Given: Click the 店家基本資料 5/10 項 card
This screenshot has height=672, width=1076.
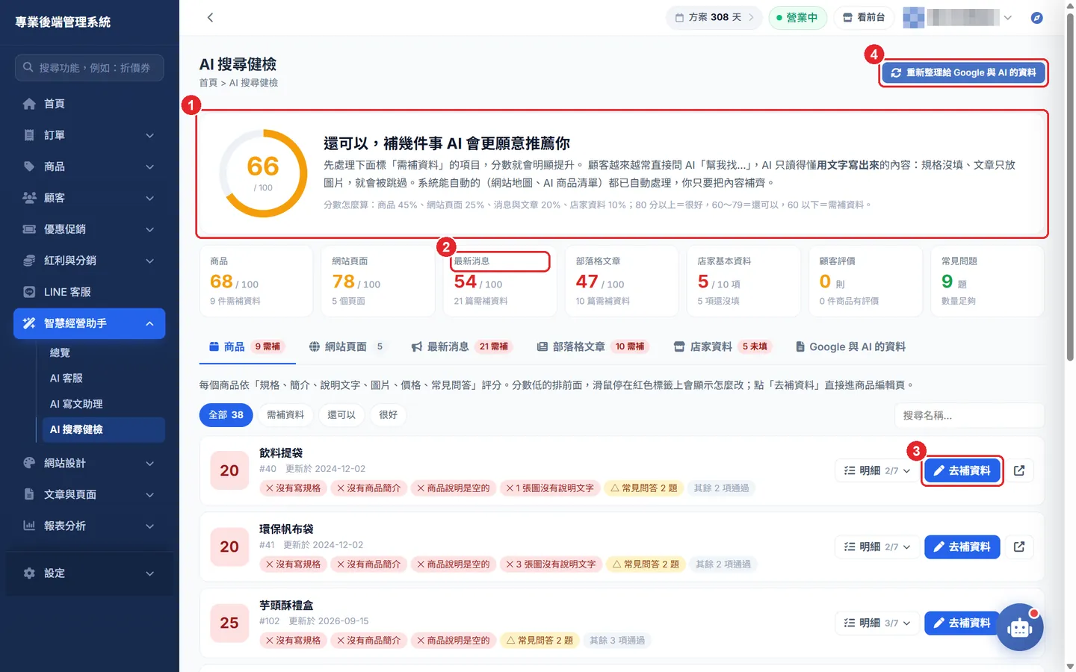Looking at the screenshot, I should tap(743, 281).
